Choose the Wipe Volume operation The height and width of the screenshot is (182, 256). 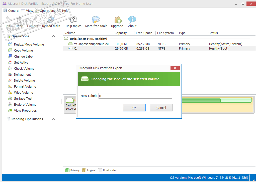click(24, 92)
